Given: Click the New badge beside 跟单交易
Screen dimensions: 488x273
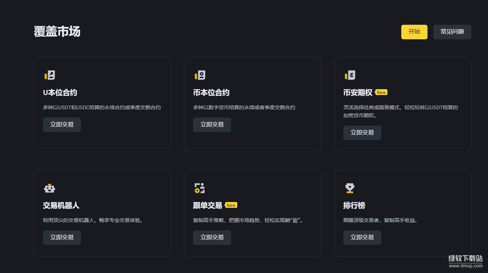Looking at the screenshot, I should pyautogui.click(x=231, y=205).
